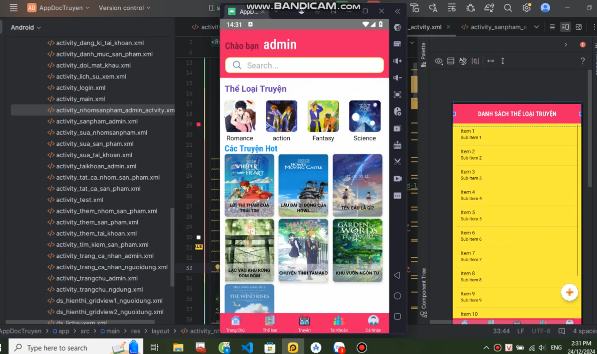Screen dimensions: 597x354
Task: Open Version control dropdown
Action: (124, 8)
